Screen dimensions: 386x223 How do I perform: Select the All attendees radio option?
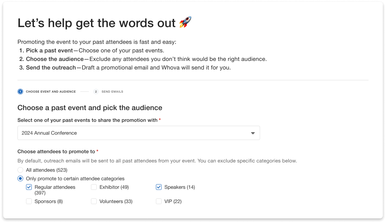pos(20,170)
